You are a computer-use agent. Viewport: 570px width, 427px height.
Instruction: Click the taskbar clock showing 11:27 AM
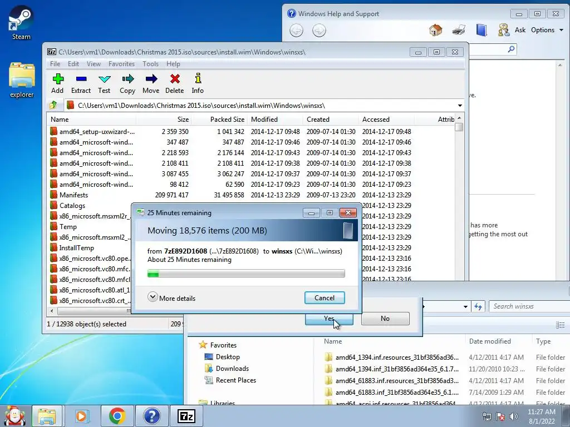pos(541,416)
